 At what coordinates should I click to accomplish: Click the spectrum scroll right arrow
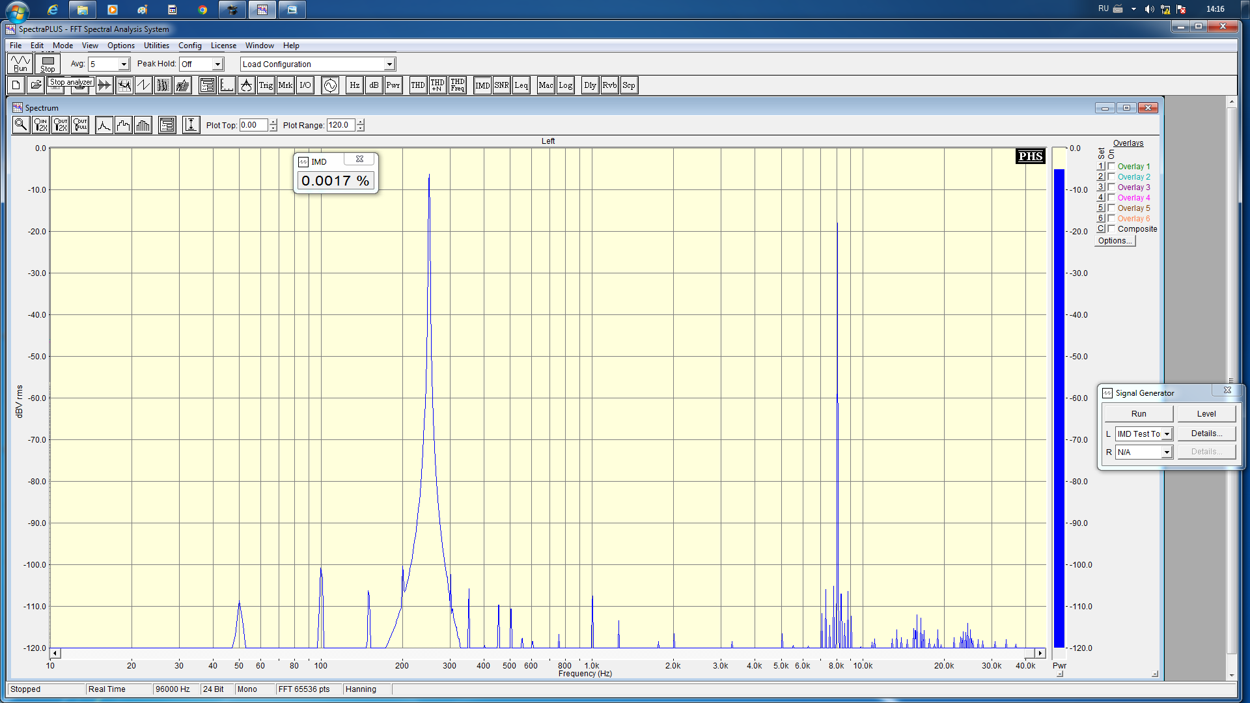(1040, 653)
